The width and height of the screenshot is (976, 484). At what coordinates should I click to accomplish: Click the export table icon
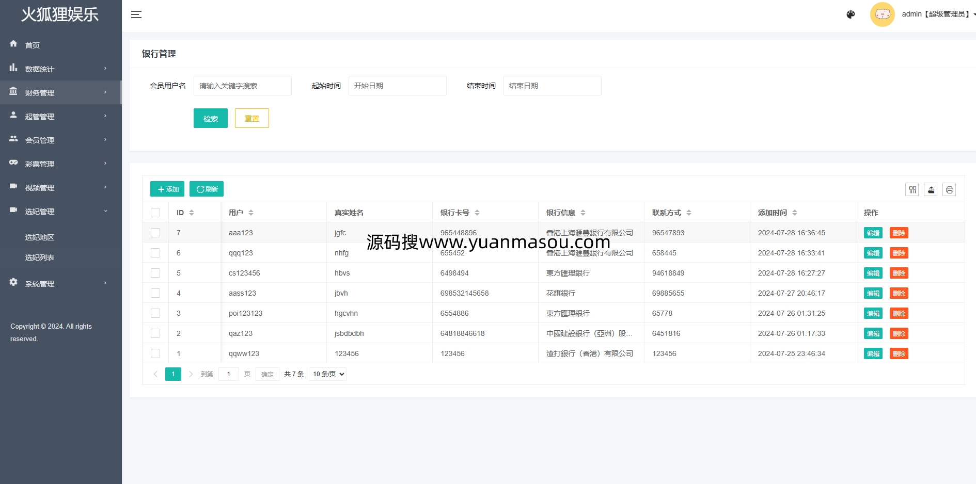click(x=931, y=190)
